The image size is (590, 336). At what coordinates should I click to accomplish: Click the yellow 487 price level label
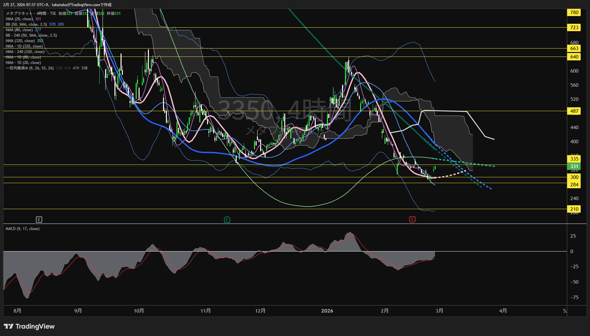tap(574, 111)
